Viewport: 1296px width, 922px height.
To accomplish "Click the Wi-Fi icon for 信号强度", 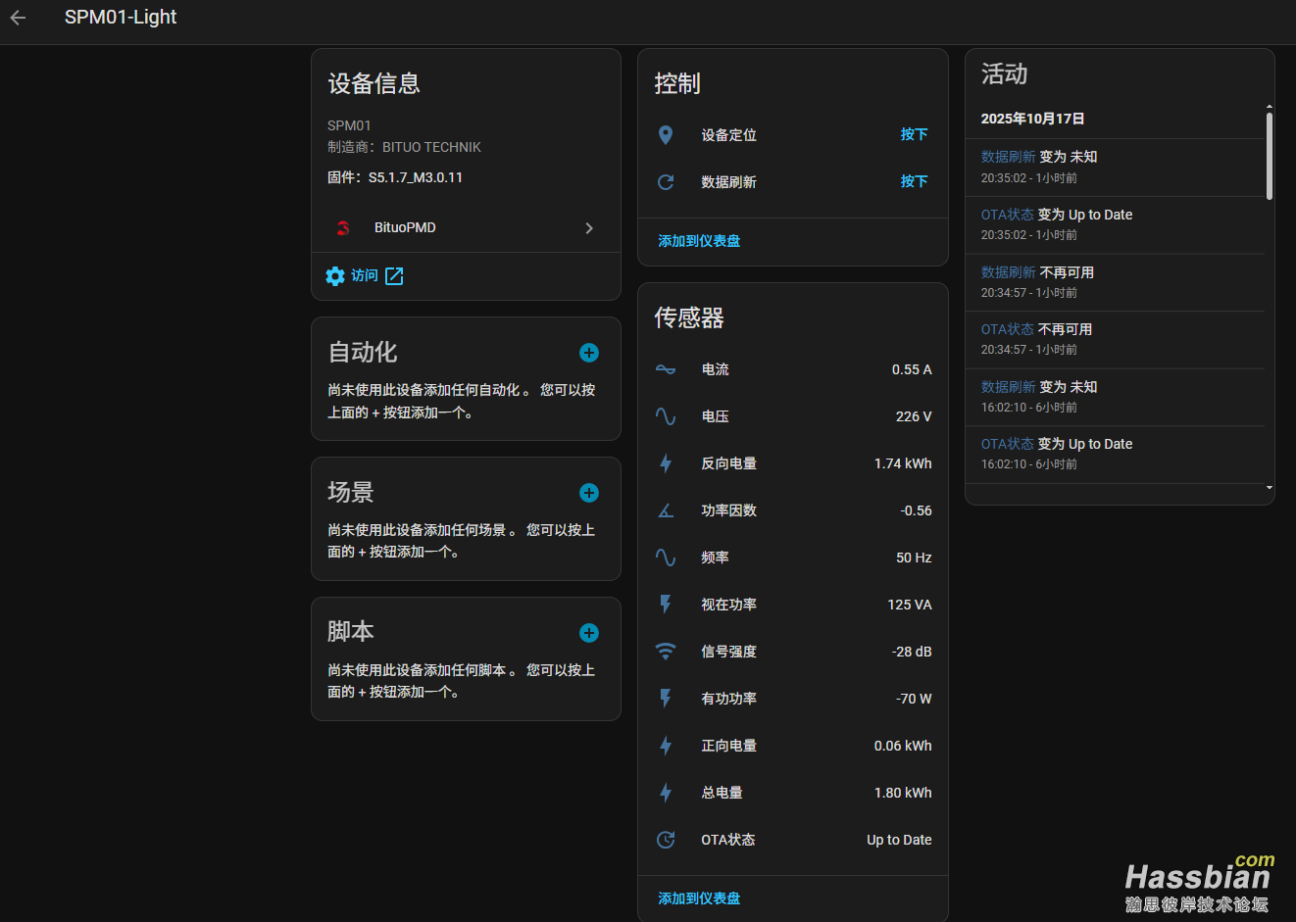I will [666, 652].
